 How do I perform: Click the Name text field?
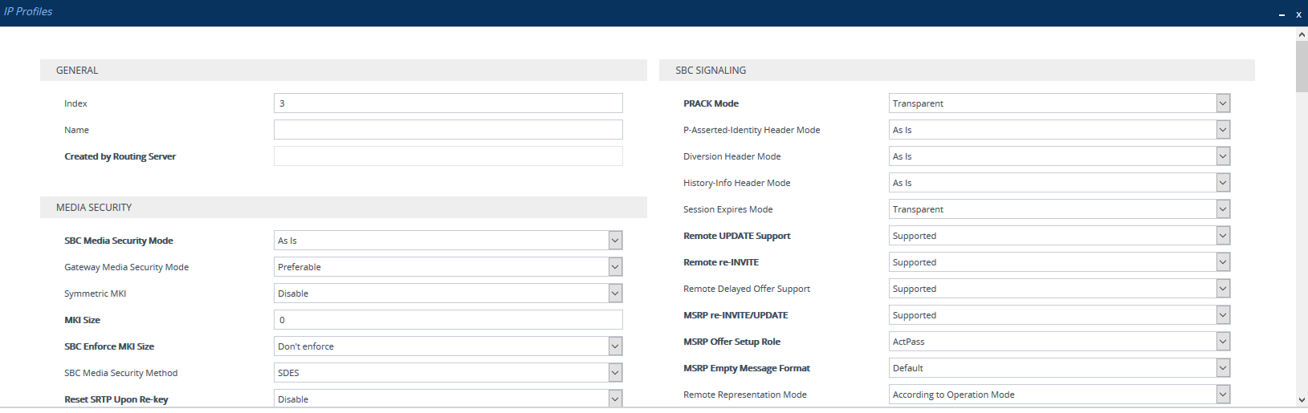pos(447,130)
